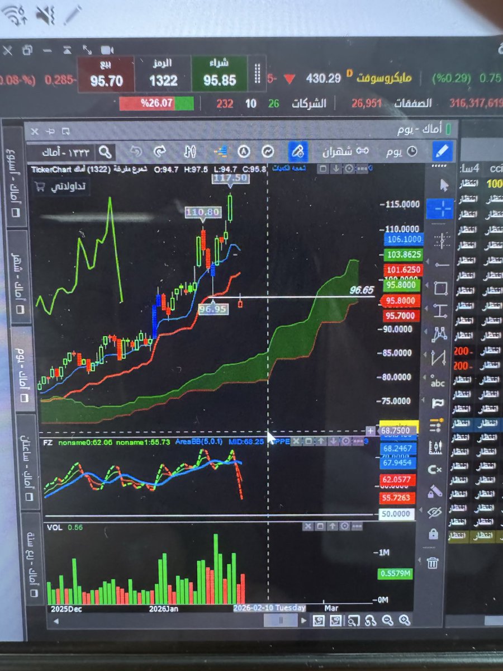The height and width of the screenshot is (671, 503).
Task: Click the zoom in magnifier icon
Action: [405, 620]
